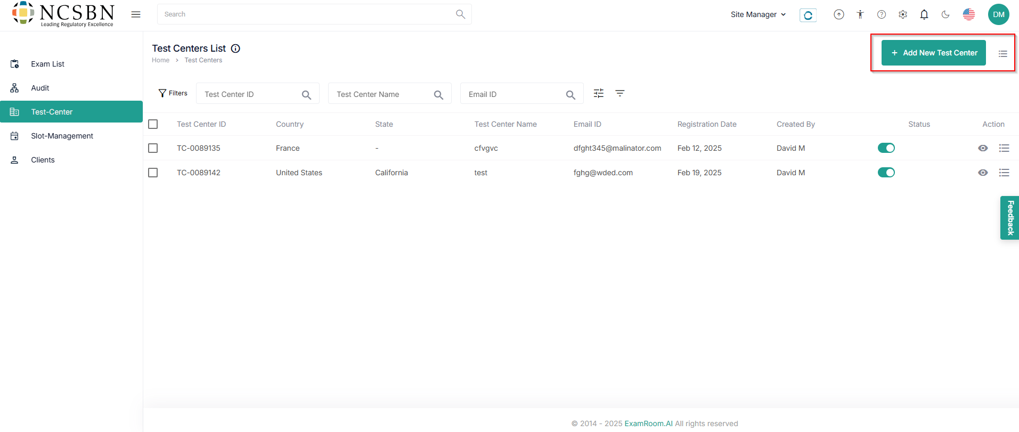Tick the select-all header checkbox
Screen dimensions: 1019x432
click(153, 124)
